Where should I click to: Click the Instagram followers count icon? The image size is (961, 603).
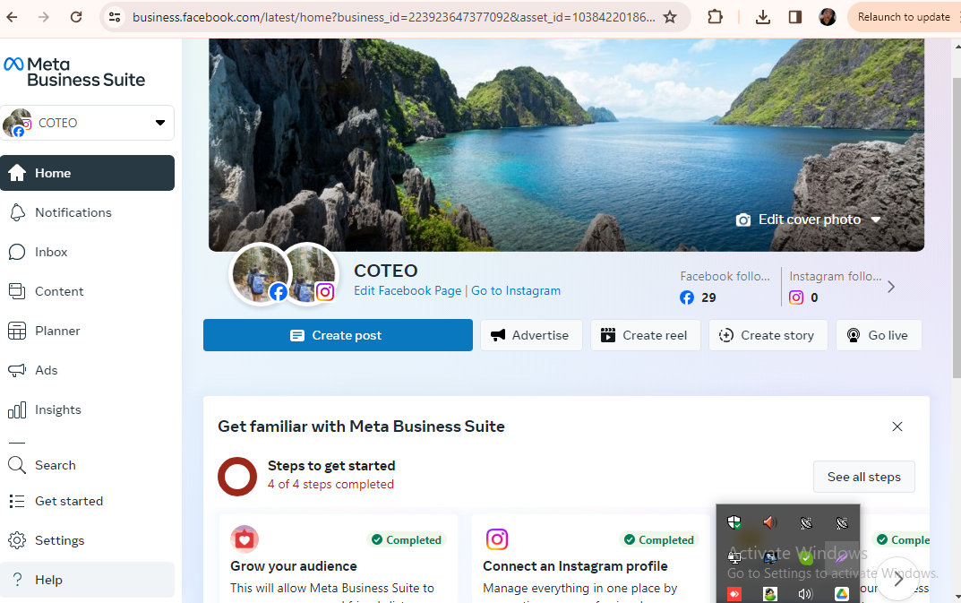click(796, 297)
